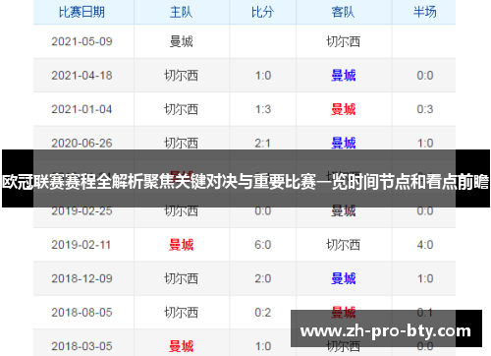The image size is (491, 356).
Task: Click half-time 1:0 in 2018-12-09 row
Action: click(x=425, y=278)
